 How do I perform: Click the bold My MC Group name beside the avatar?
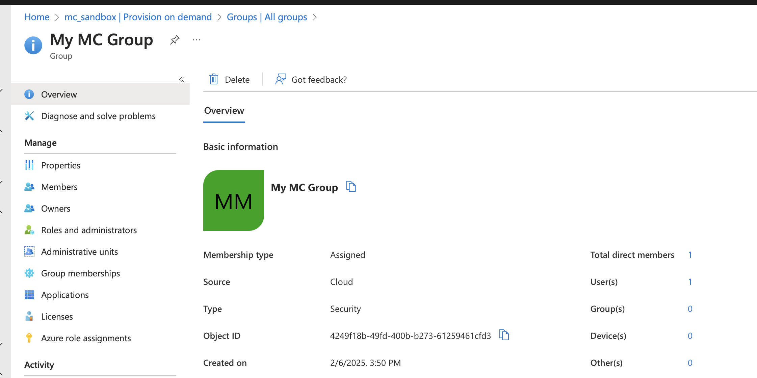coord(304,187)
